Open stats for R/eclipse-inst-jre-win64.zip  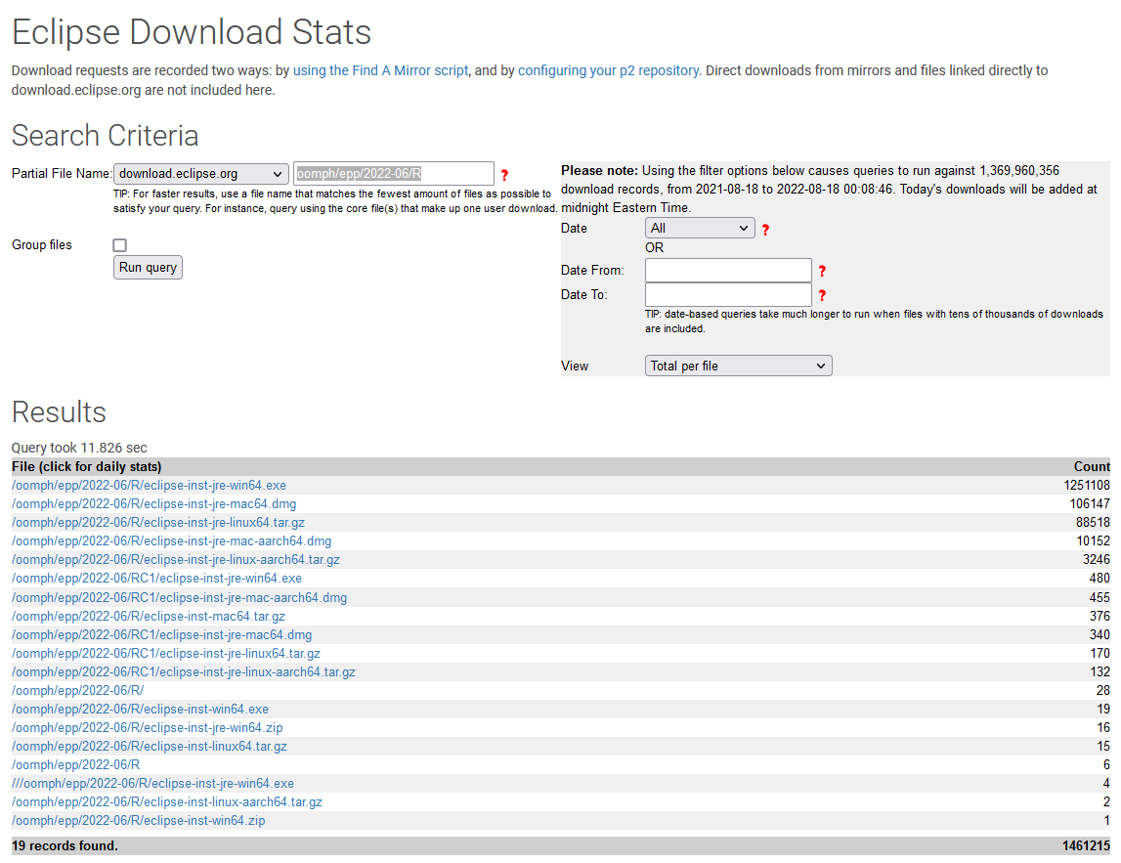coord(148,728)
